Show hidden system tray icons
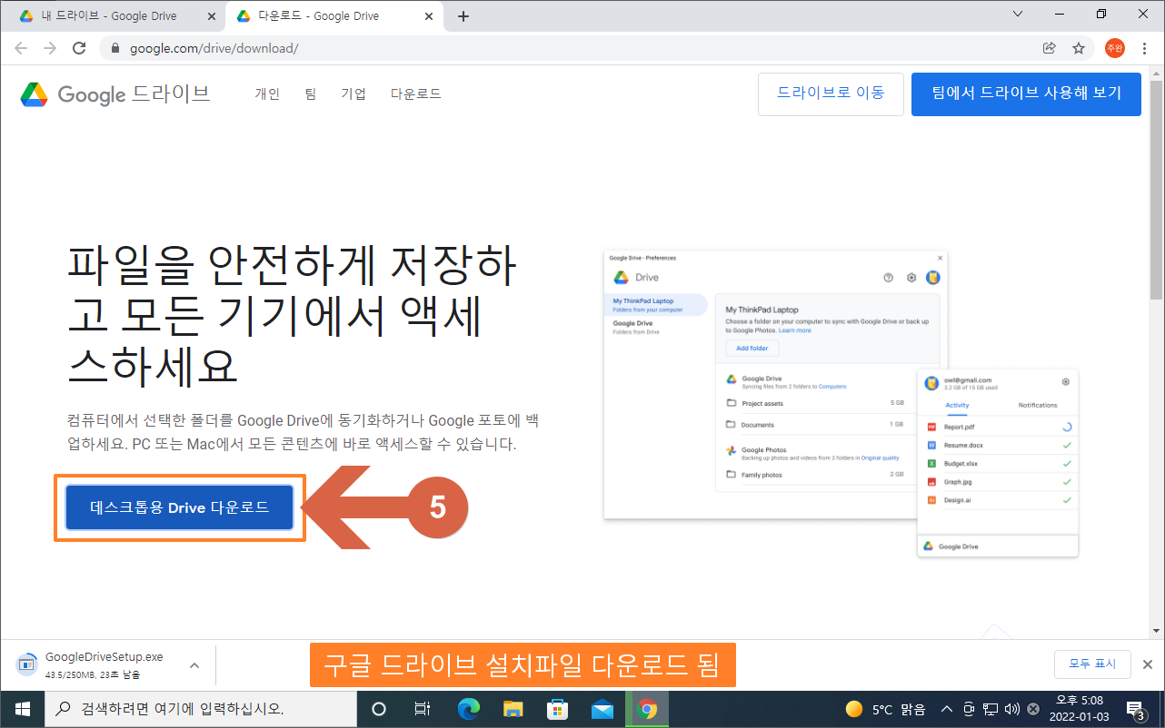 click(x=946, y=709)
